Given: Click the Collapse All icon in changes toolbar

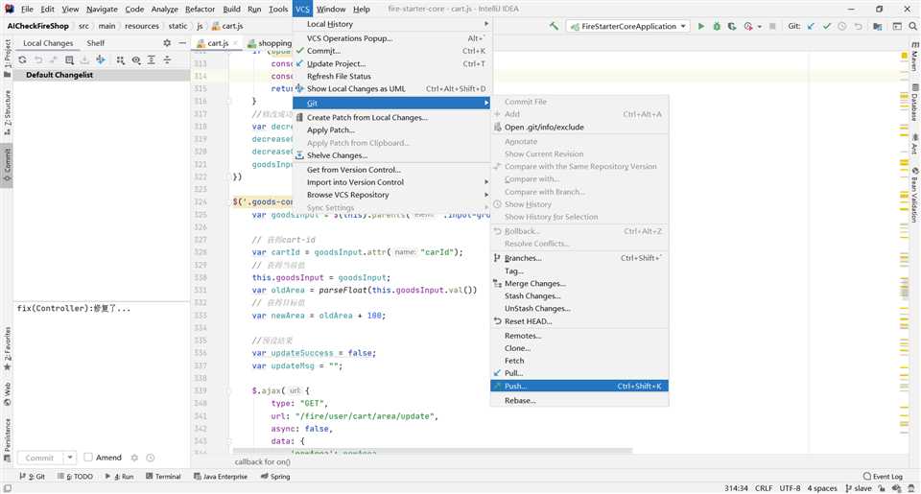Looking at the screenshot, I should pos(167,59).
